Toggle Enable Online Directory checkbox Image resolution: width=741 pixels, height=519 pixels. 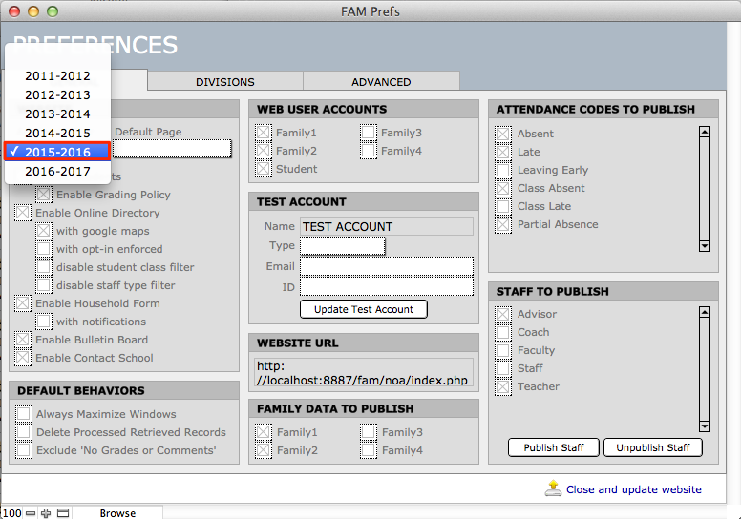pyautogui.click(x=23, y=213)
